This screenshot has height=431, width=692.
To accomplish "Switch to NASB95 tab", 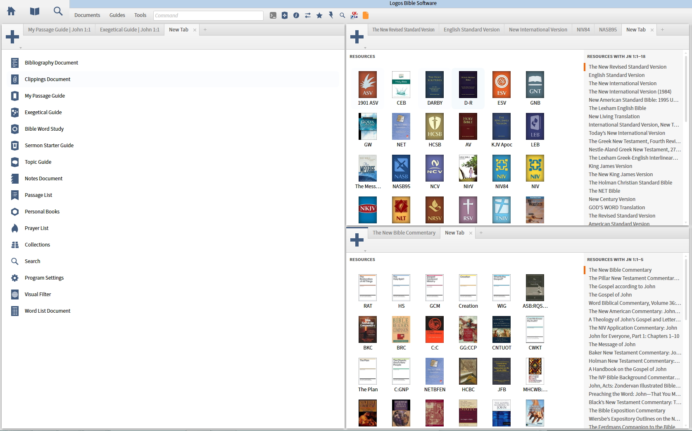I will (x=608, y=30).
